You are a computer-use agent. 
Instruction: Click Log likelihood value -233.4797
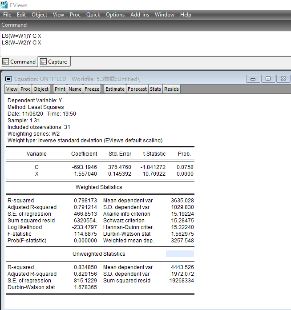85,227
